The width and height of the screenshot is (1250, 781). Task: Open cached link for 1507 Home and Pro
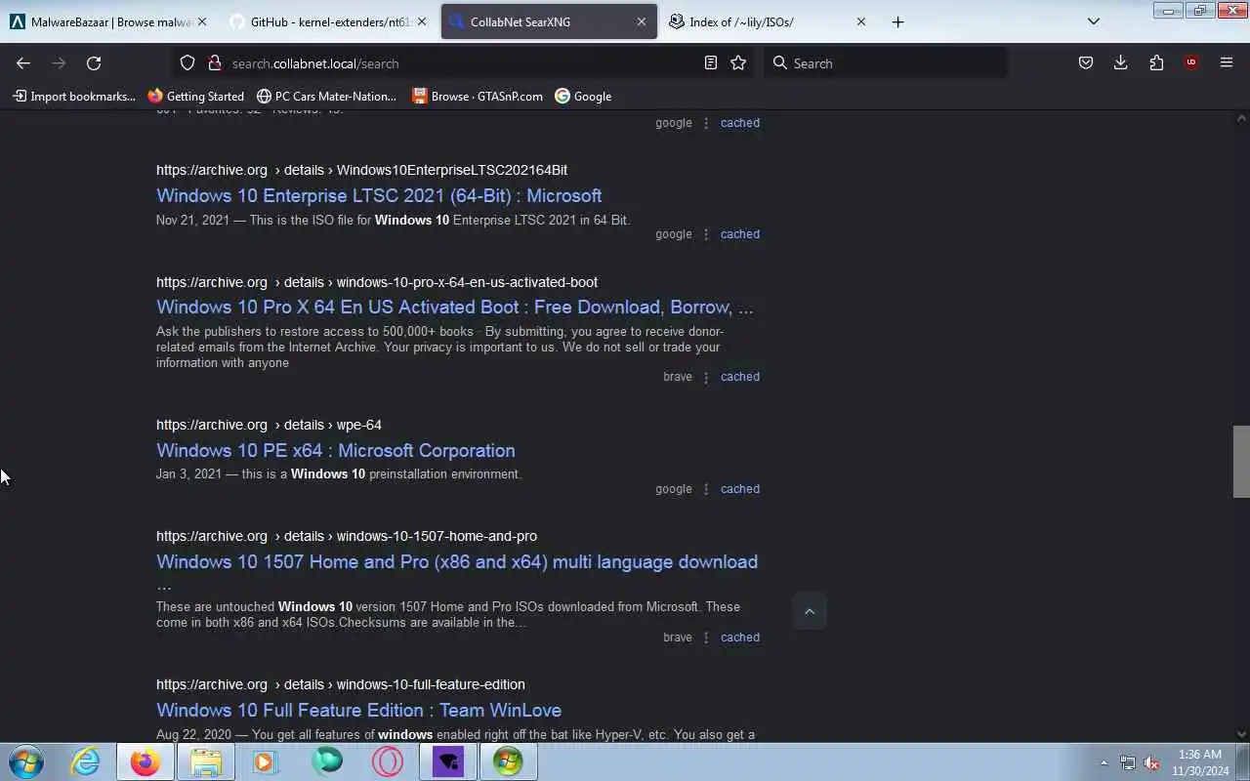pyautogui.click(x=739, y=637)
